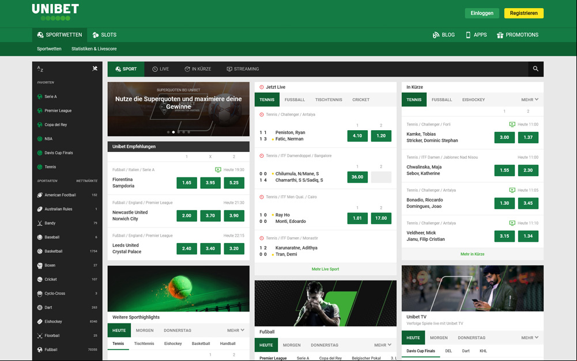Select FUSSBALL tab in Jetzt Live

click(295, 100)
